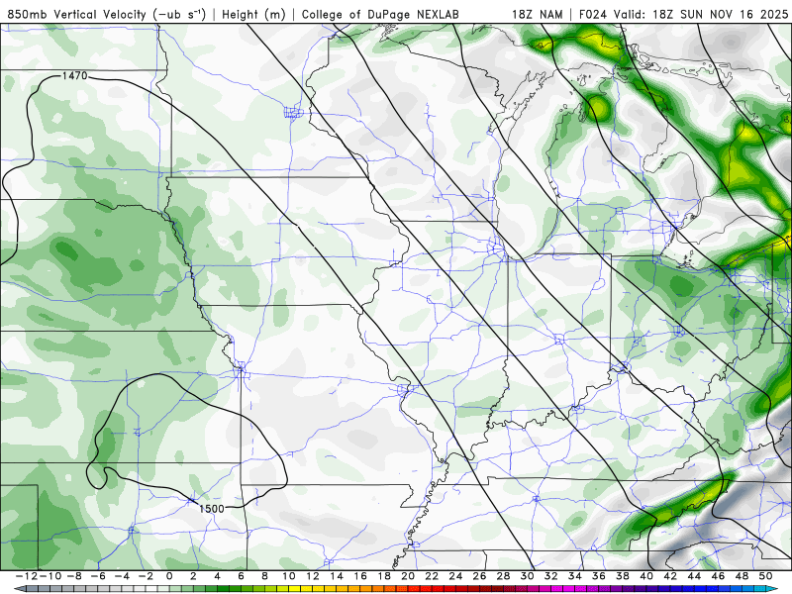Click the 0 value on the color scale
This screenshot has height=594, width=792.
169,576
